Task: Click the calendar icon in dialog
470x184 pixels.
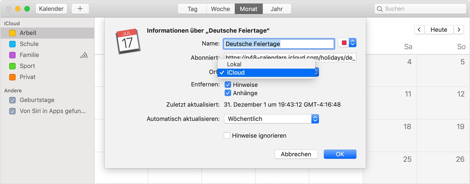Action: (x=128, y=41)
